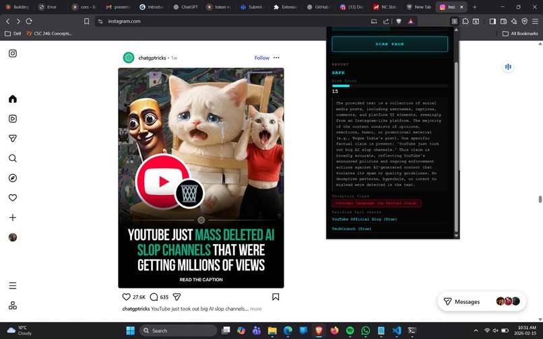543x339 pixels.
Task: Open All Bookmarks folder
Action: click(x=520, y=34)
